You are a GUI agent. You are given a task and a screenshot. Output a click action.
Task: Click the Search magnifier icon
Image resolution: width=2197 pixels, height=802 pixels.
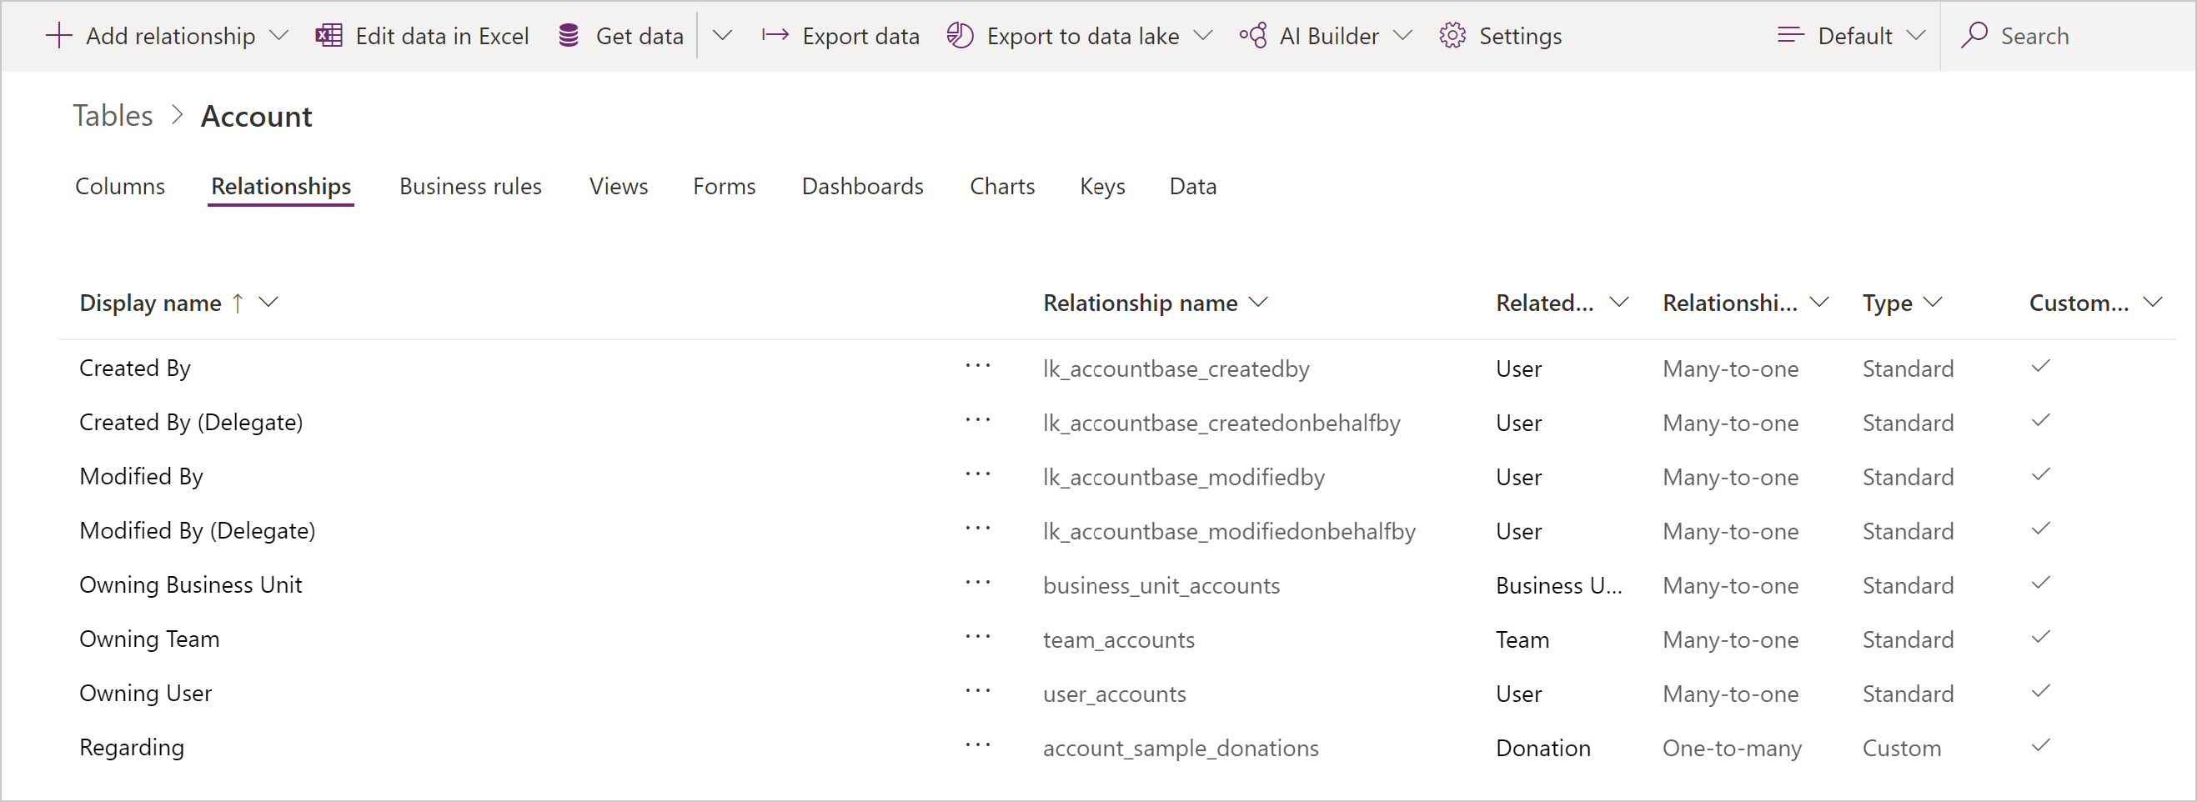[x=1973, y=35]
